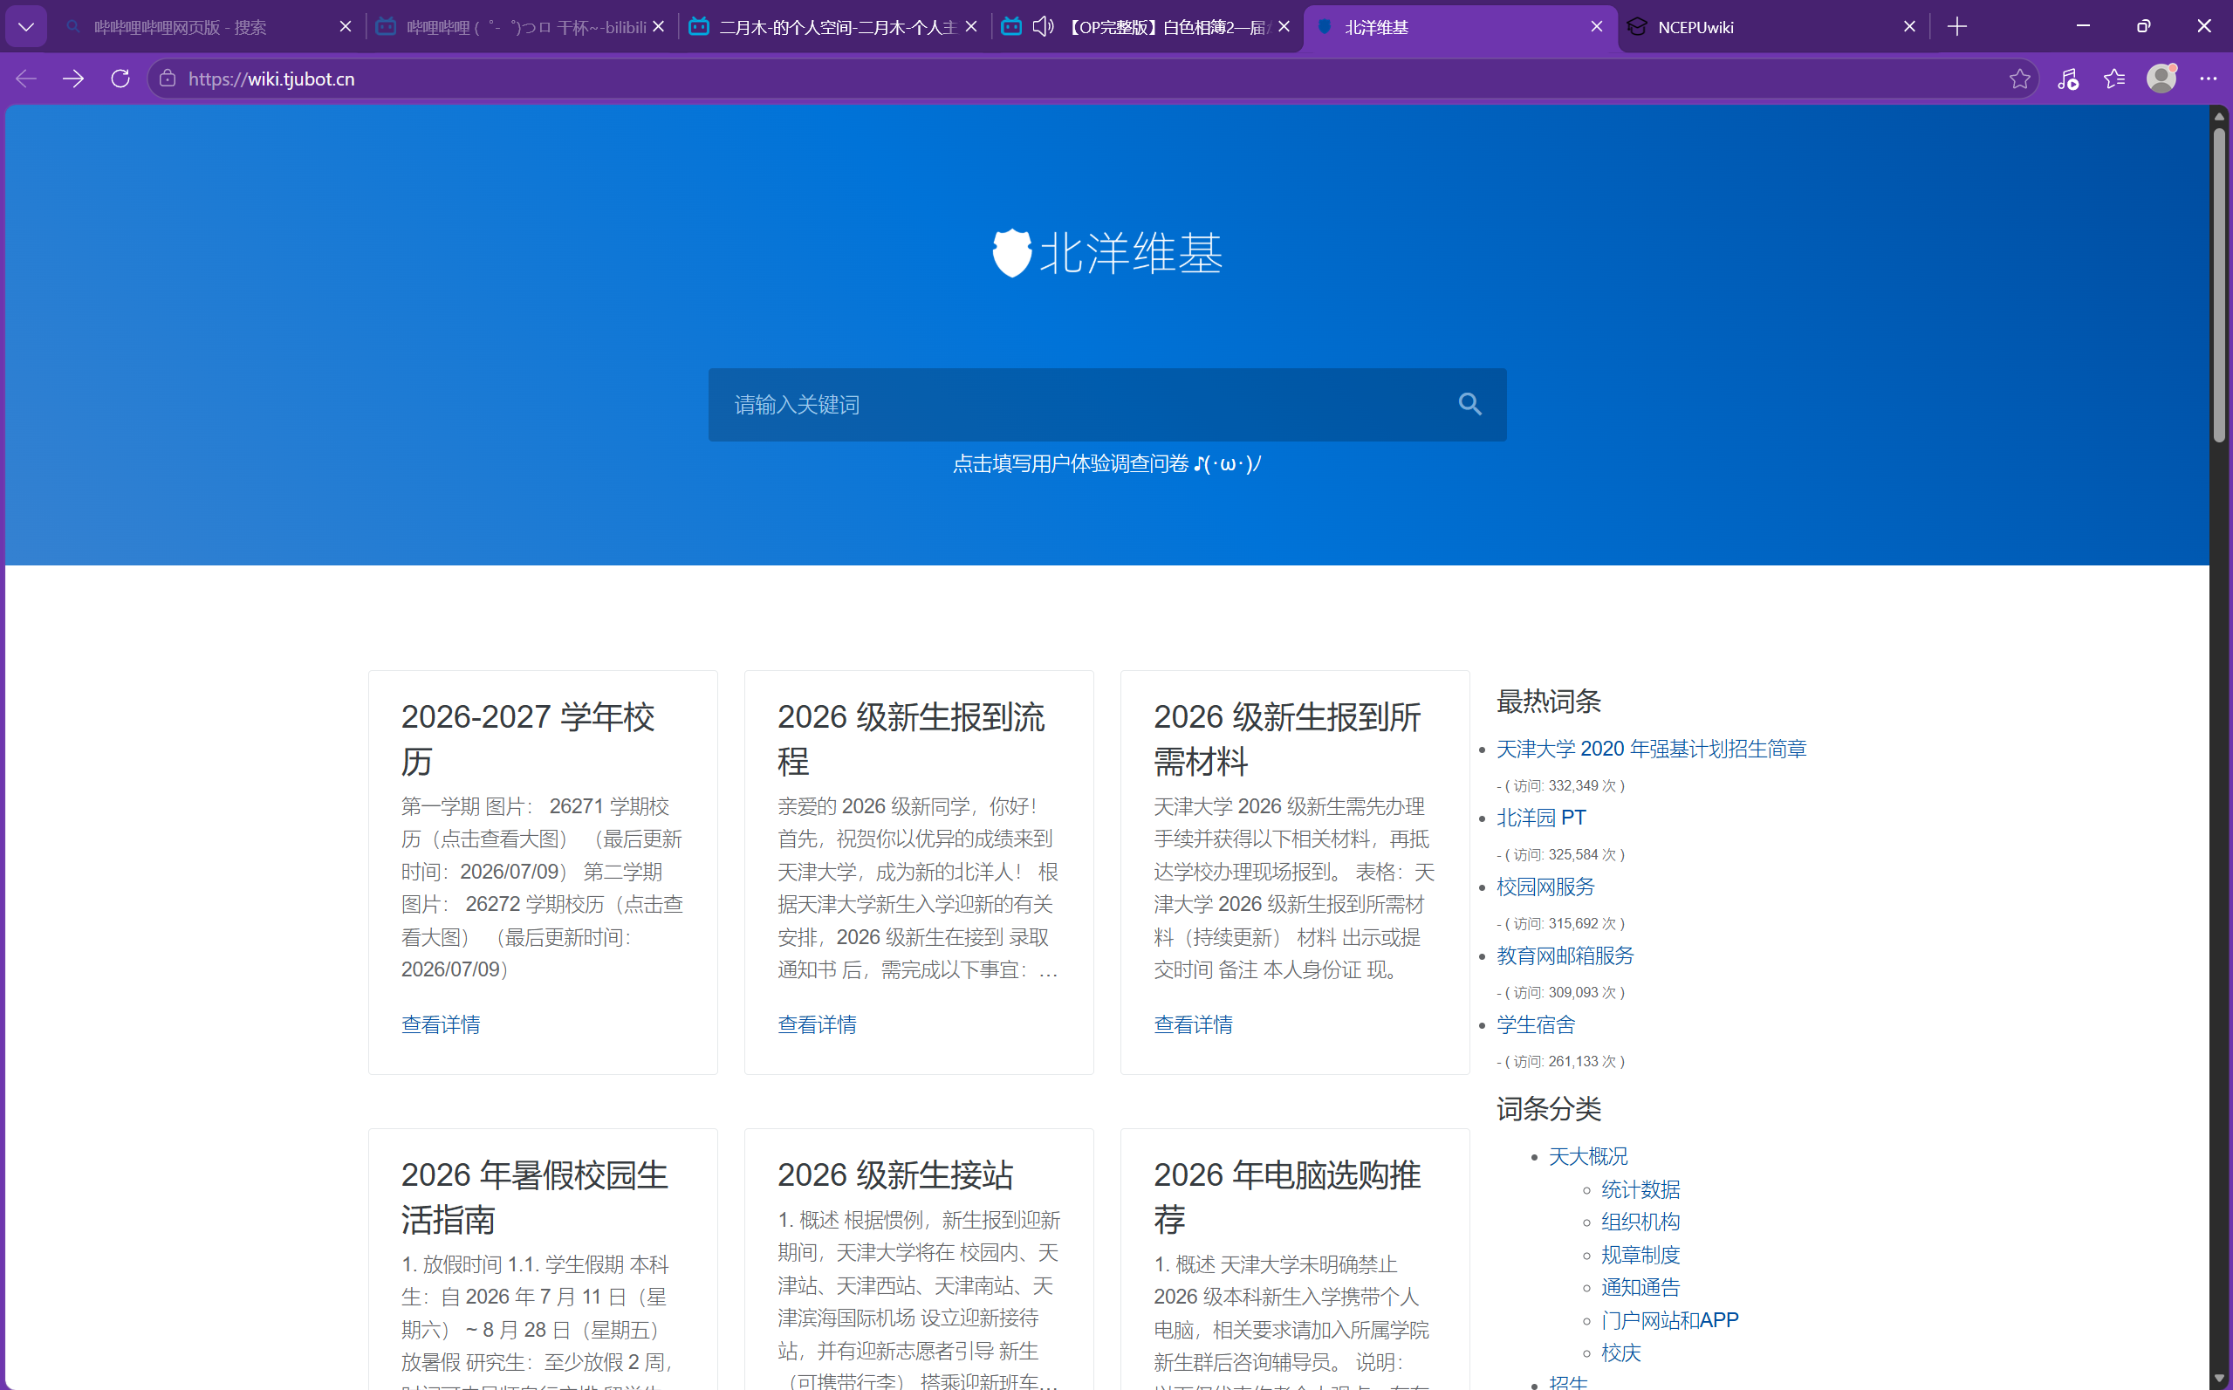Open 天津大学 2020 年强基计划招生简章 link
Screen dimensions: 2233x1390
pos(1651,750)
